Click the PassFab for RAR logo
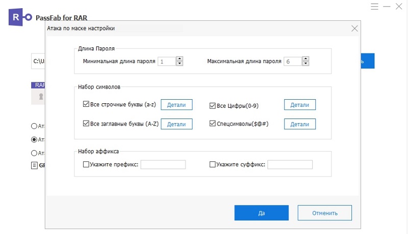 [20, 17]
